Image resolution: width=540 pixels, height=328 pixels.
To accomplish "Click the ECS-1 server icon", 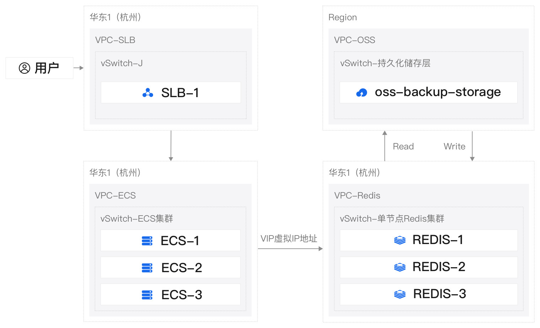I will point(147,241).
